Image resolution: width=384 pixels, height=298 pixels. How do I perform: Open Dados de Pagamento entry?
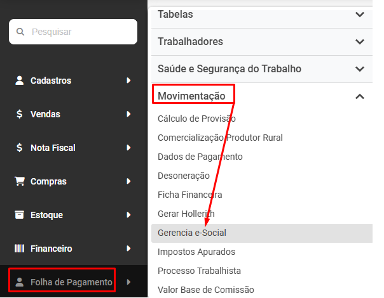(x=200, y=157)
